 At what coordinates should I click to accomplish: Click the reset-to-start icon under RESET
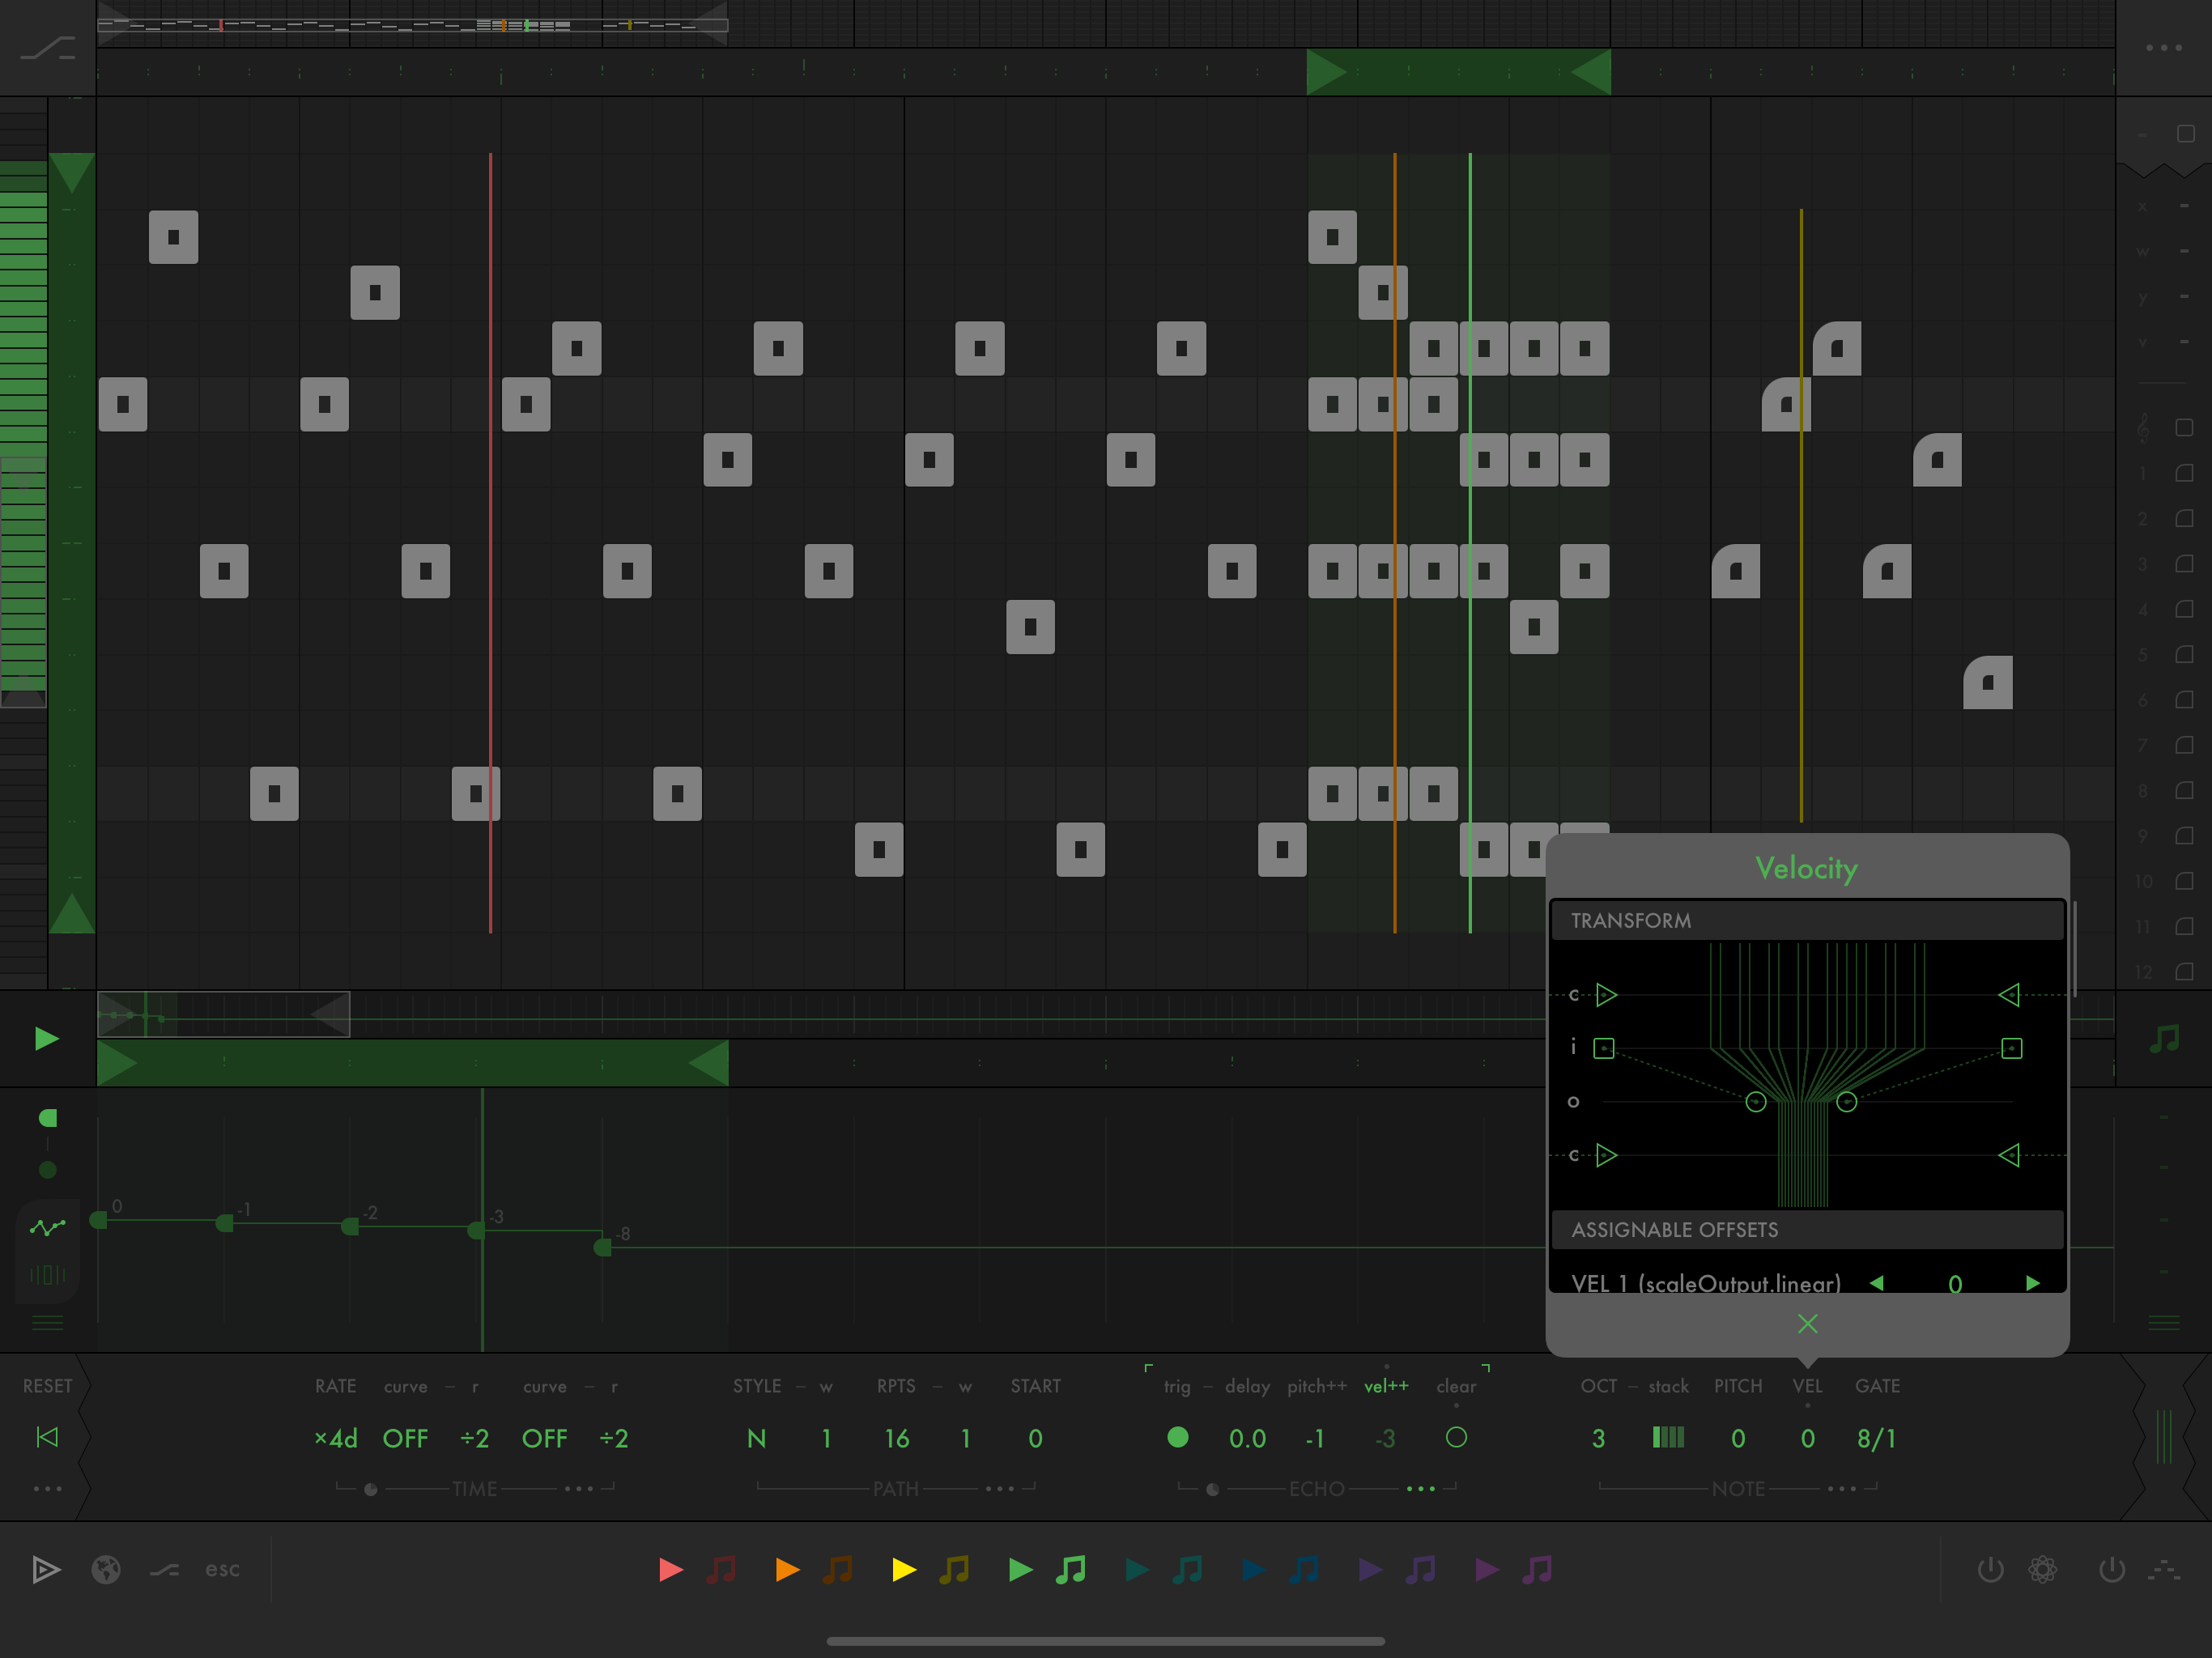[47, 1437]
